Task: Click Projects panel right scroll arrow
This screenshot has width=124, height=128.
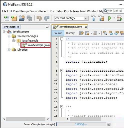Action: coord(48,119)
